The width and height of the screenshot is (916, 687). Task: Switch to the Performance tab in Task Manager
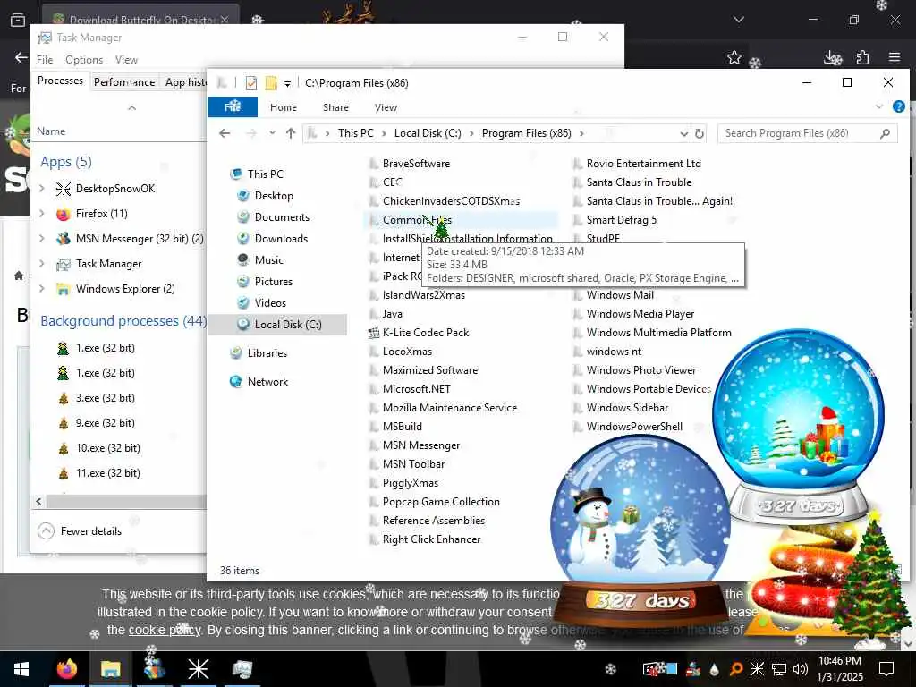tap(124, 81)
